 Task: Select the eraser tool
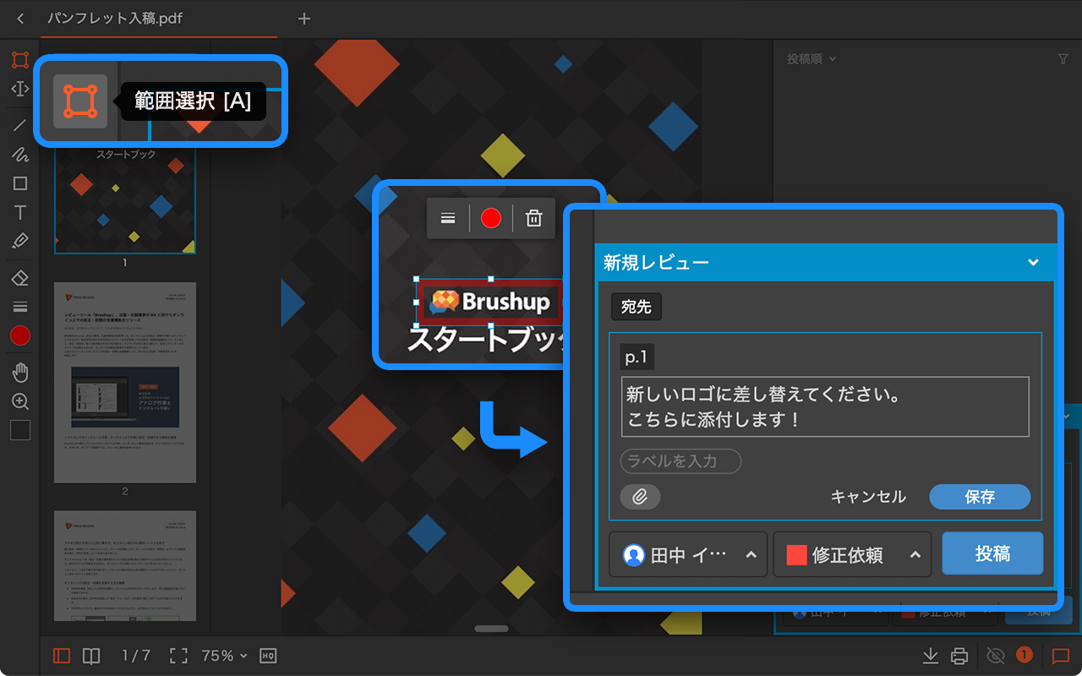[x=20, y=278]
